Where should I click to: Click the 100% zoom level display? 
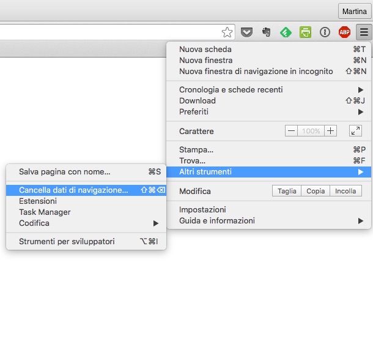coord(311,131)
